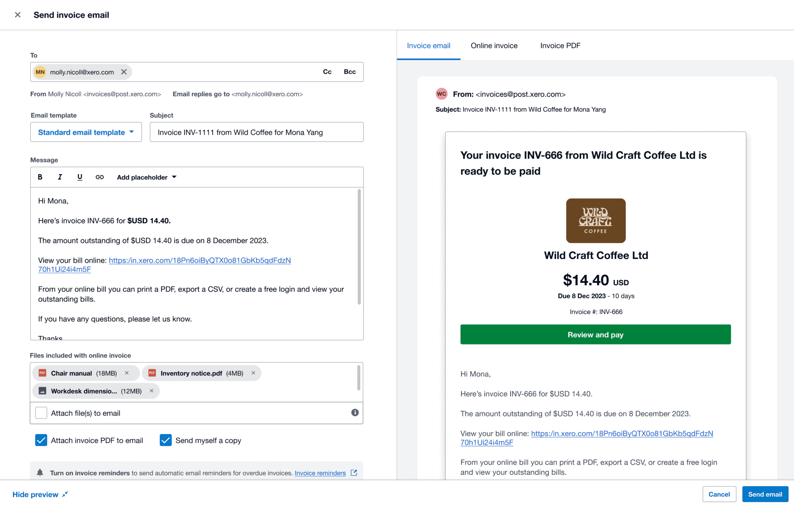Screen dimensions: 794x508
Task: Remove the Workdesk dimensions attachment
Action: 152,391
